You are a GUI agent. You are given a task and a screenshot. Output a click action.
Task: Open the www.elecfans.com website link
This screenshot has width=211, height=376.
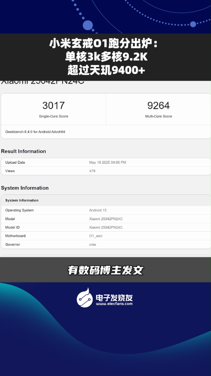pos(114,304)
